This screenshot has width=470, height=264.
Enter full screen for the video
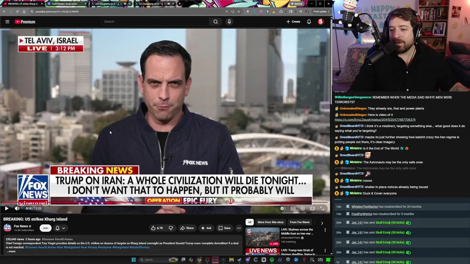click(x=322, y=208)
